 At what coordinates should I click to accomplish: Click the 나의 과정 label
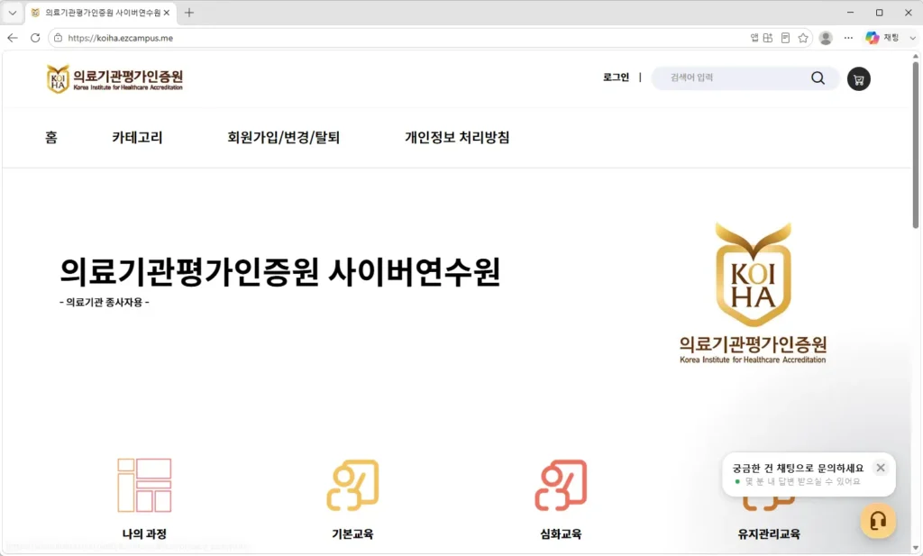pyautogui.click(x=144, y=534)
